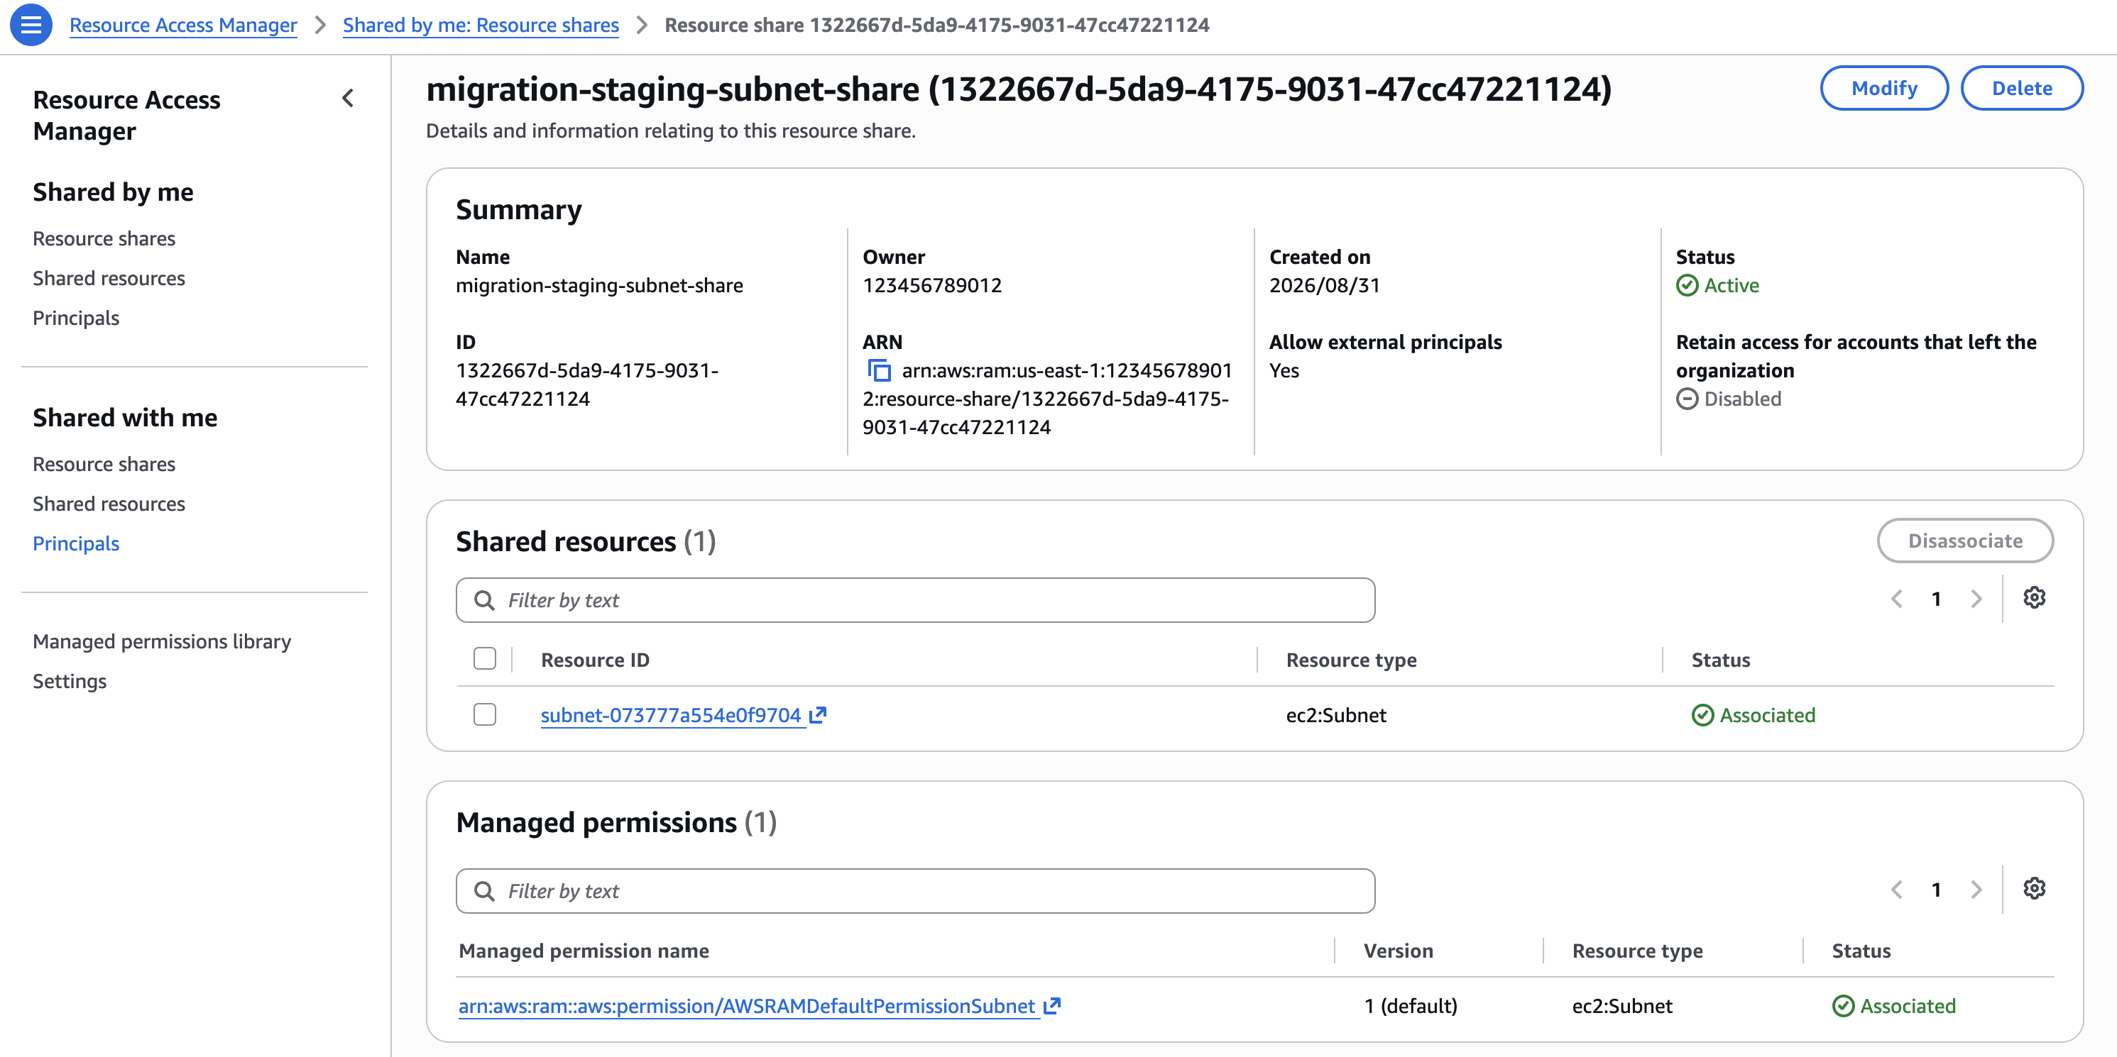Open Principals under Shared by me
The image size is (2117, 1057).
[x=77, y=319]
